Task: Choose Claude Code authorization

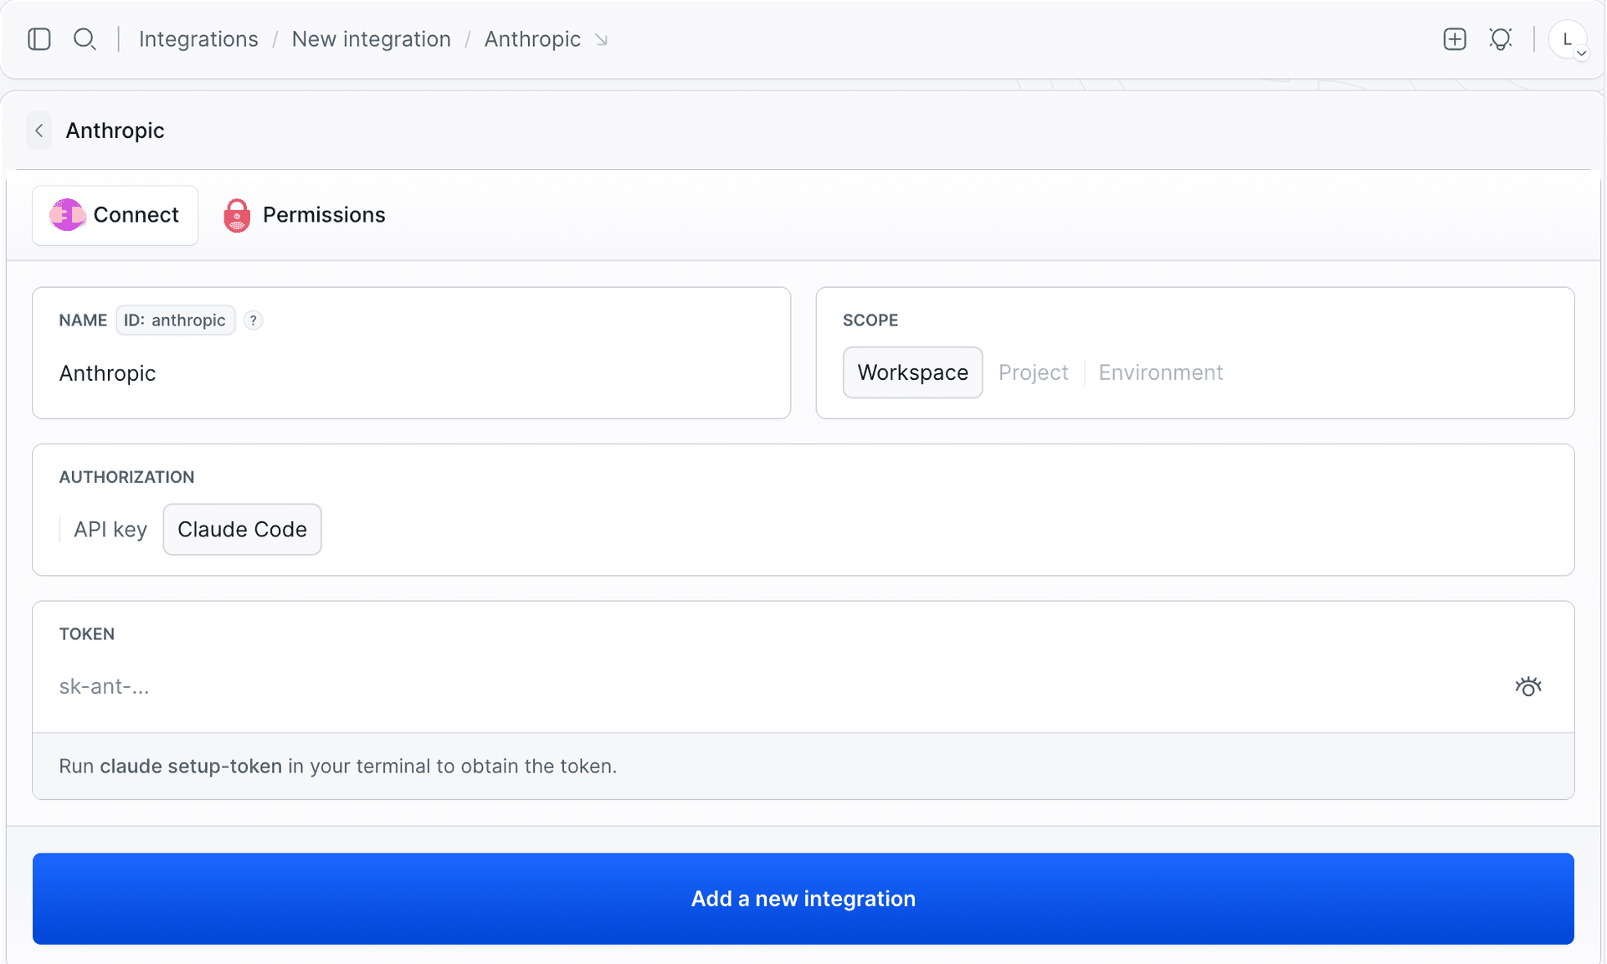Action: tap(242, 530)
